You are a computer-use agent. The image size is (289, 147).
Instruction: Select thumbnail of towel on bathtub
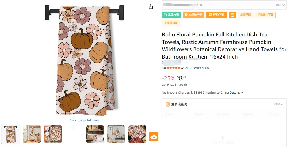[95, 134]
